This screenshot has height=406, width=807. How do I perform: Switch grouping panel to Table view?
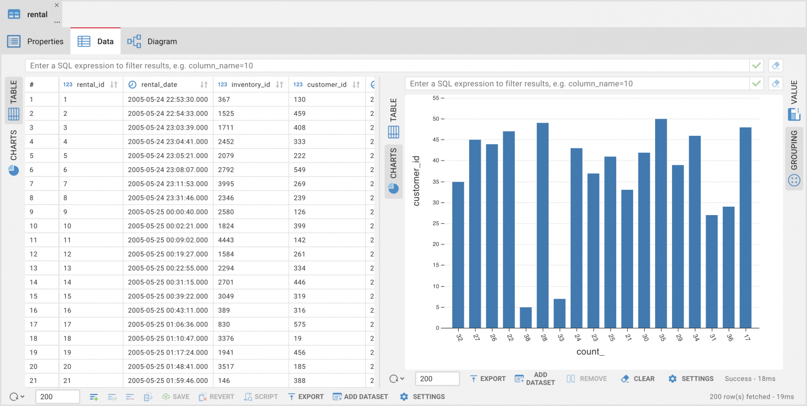point(394,118)
